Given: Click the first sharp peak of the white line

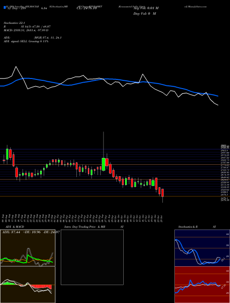Looking at the screenshot, I should point(16,67).
